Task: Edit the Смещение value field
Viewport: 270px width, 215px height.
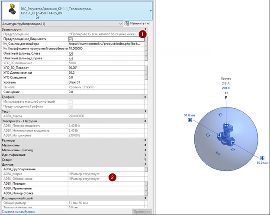Action: [106, 92]
